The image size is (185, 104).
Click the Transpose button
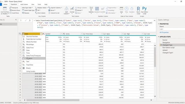point(14,8)
